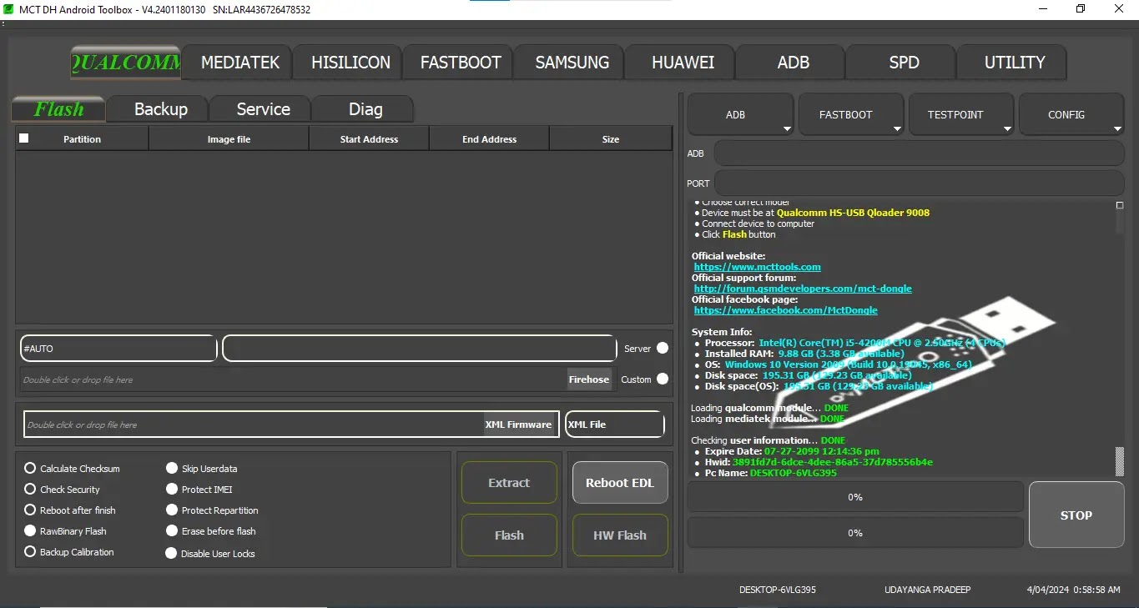The image size is (1139, 608).
Task: Click UDAYANGA PRADEEP in the status bar
Action: click(928, 590)
